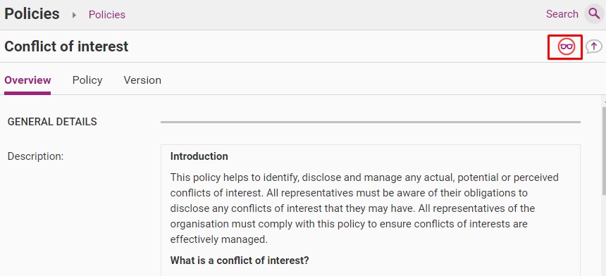Image resolution: width=606 pixels, height=276 pixels.
Task: Click the glasses watch icon
Action: (567, 46)
